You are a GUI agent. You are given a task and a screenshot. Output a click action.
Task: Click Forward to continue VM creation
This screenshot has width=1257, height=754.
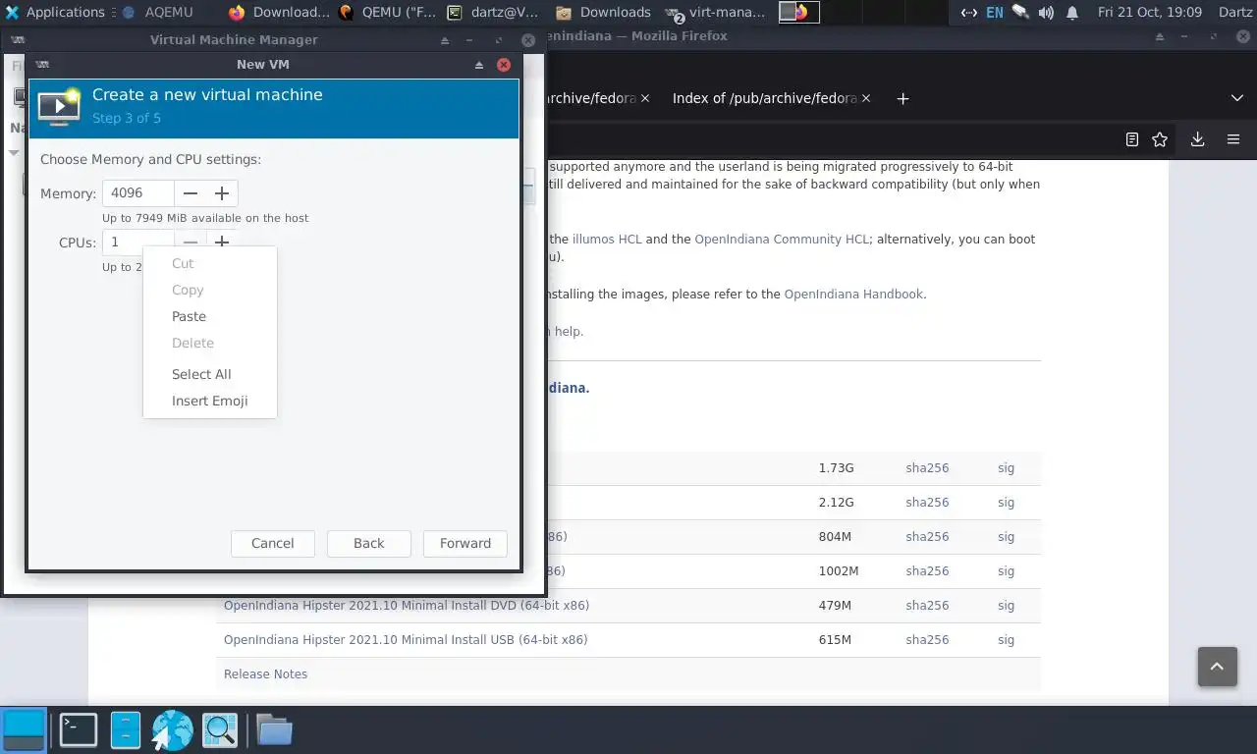[465, 543]
